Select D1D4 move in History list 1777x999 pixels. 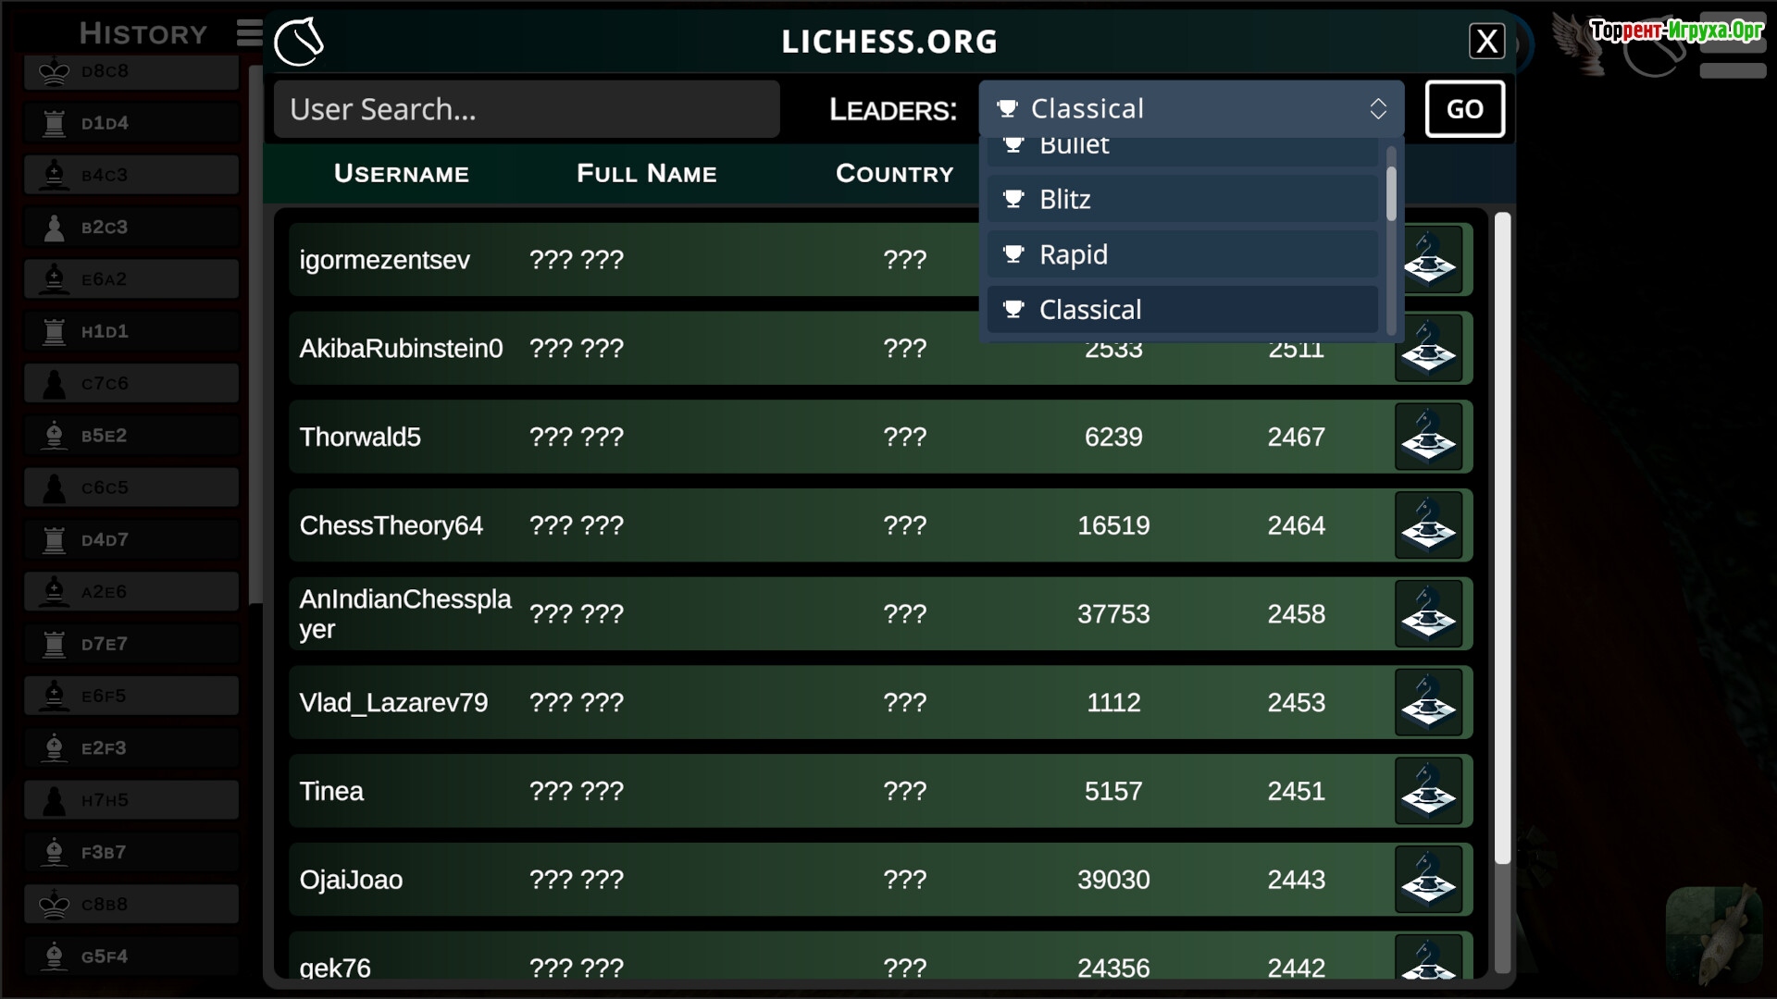(x=131, y=123)
